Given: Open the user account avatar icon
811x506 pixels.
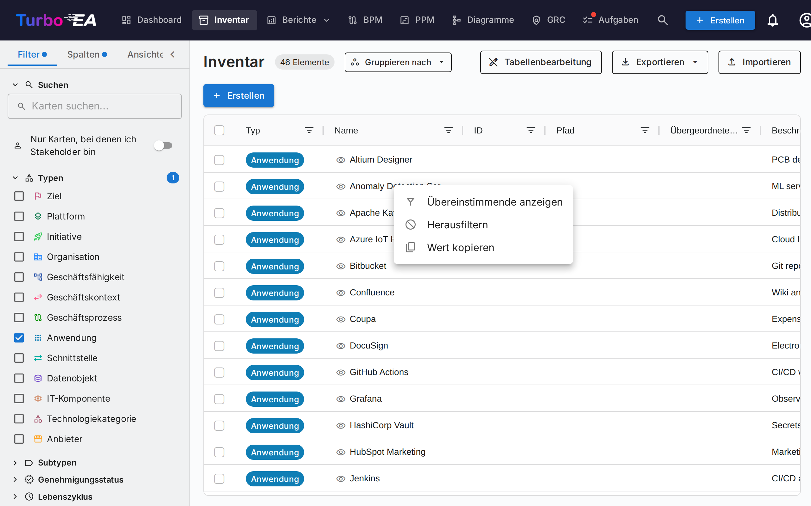Looking at the screenshot, I should pos(805,20).
